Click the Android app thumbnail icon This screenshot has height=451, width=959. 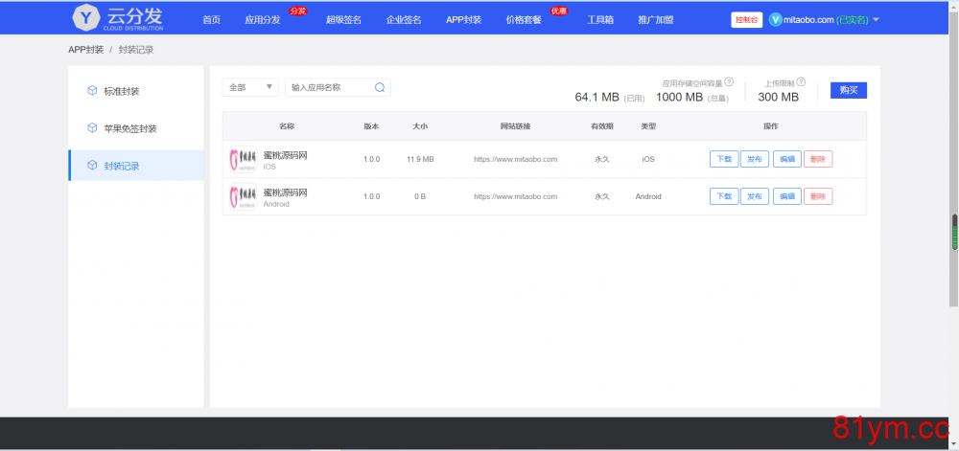click(243, 196)
